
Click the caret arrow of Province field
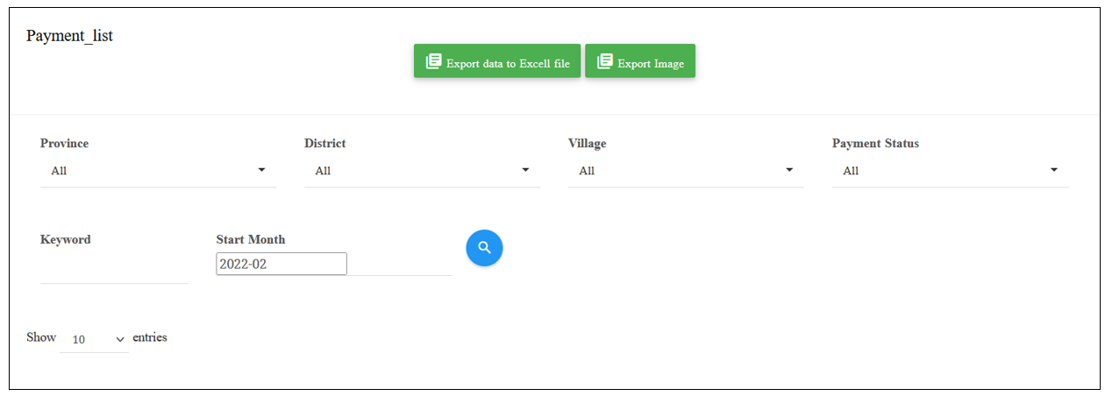click(261, 170)
